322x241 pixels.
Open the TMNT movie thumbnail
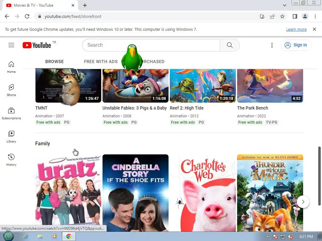tap(68, 86)
